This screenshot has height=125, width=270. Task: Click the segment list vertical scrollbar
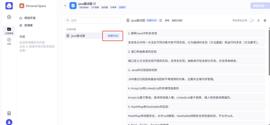[269, 52]
